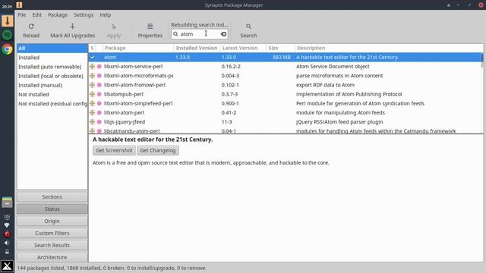
Task: Select the Installed status filter
Action: point(52,58)
